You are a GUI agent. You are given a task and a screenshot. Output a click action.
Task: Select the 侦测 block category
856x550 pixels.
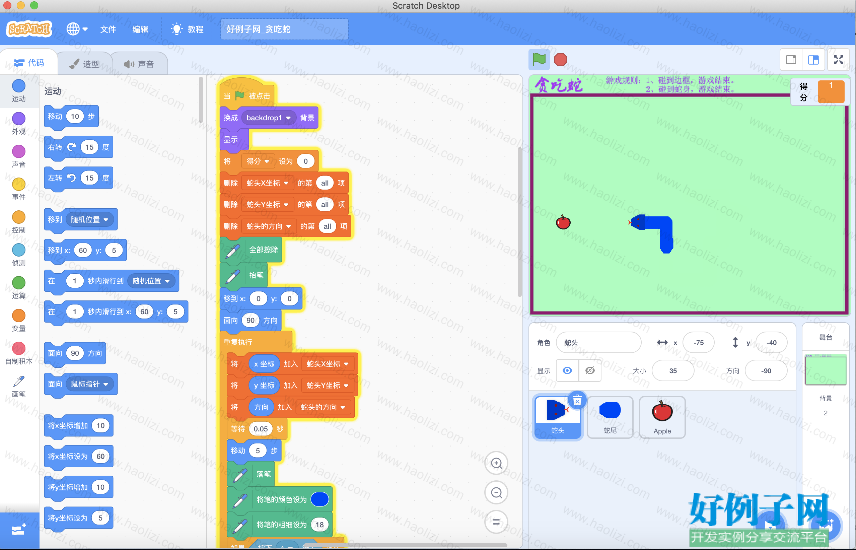(x=18, y=255)
